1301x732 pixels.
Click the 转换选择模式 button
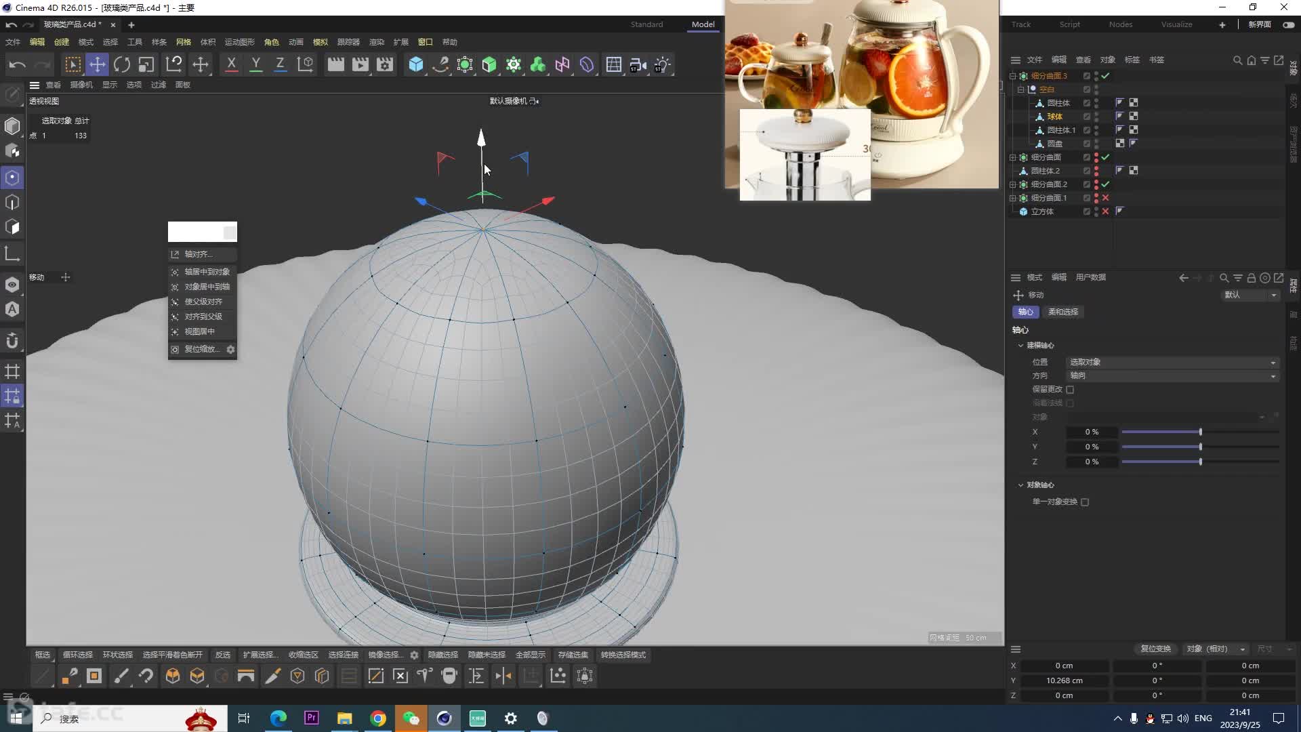[623, 655]
